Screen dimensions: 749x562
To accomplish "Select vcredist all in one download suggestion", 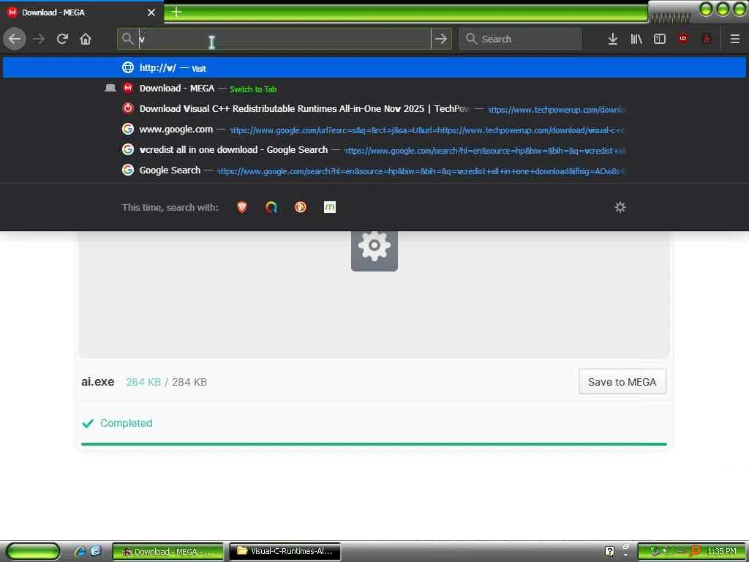I will coord(374,150).
